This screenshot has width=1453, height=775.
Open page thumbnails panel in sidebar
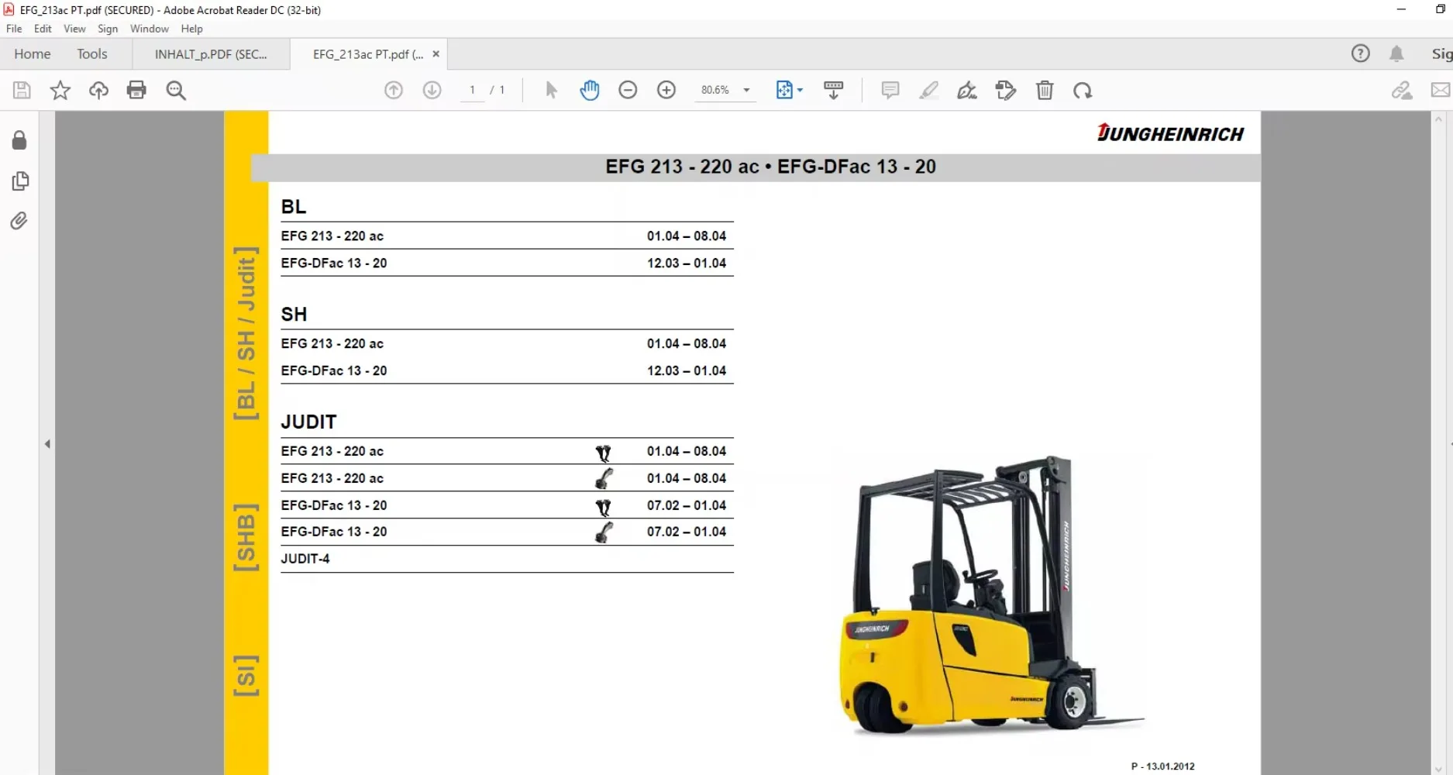click(x=20, y=181)
